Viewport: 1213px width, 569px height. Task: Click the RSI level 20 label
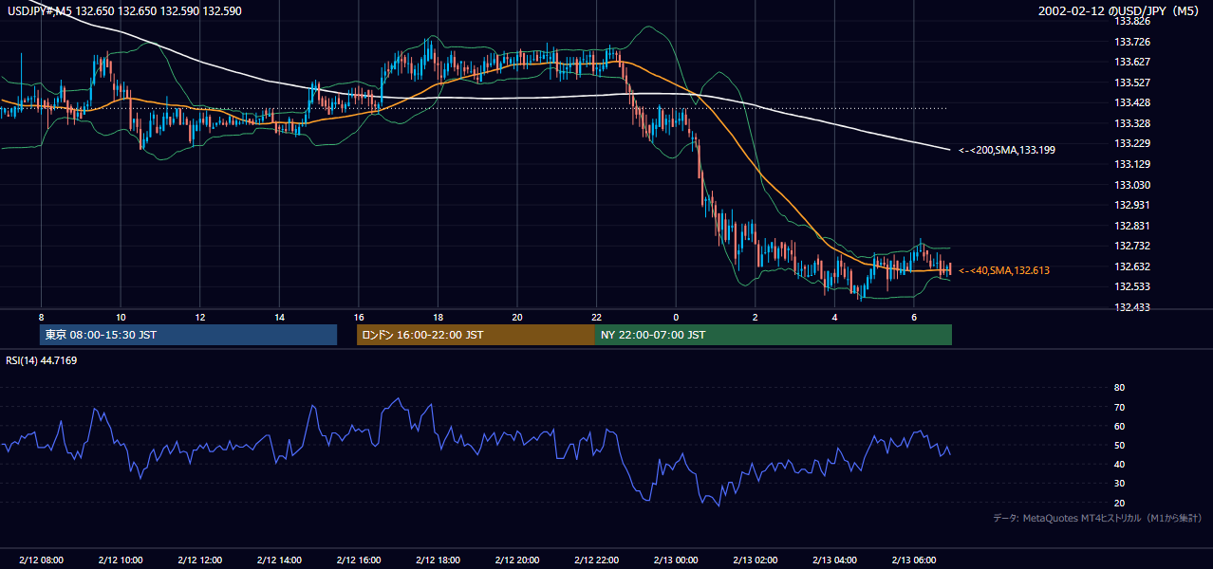[1119, 503]
